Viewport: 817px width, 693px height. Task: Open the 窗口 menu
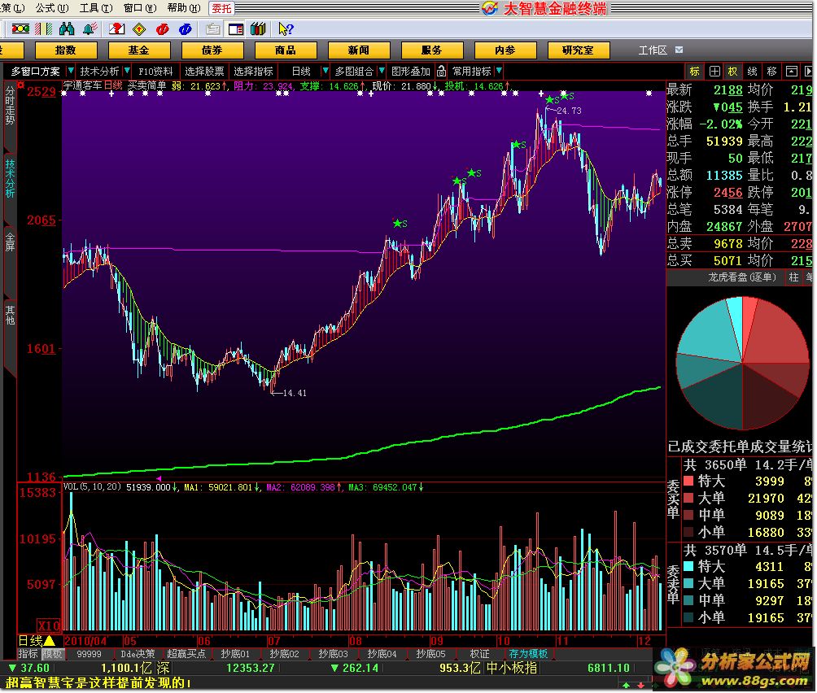pyautogui.click(x=140, y=8)
